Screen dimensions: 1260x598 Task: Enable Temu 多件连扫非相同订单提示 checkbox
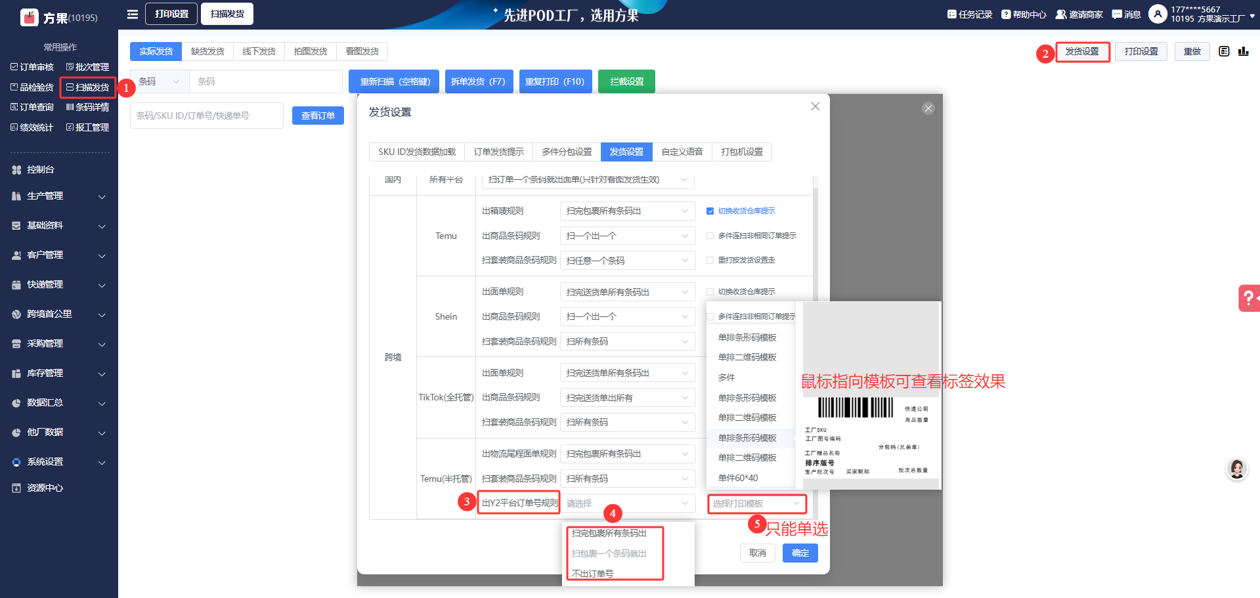(x=710, y=236)
